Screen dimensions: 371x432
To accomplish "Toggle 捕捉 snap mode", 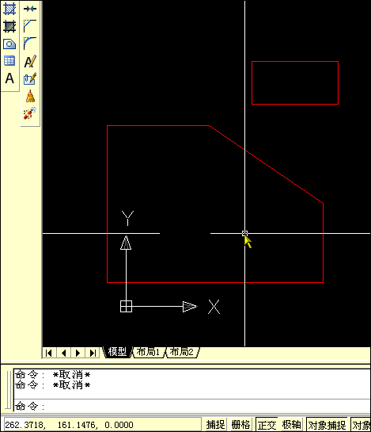I will click(x=215, y=425).
